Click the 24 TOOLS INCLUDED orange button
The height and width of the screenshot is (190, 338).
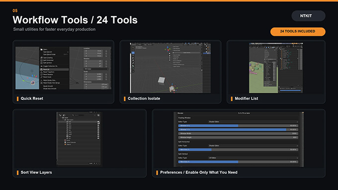[x=298, y=31]
